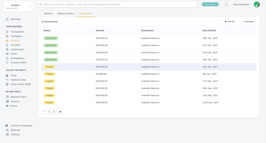This screenshot has height=143, width=266.
Task: Click the 31st Mar, 2021 date
Action: pos(210,81)
